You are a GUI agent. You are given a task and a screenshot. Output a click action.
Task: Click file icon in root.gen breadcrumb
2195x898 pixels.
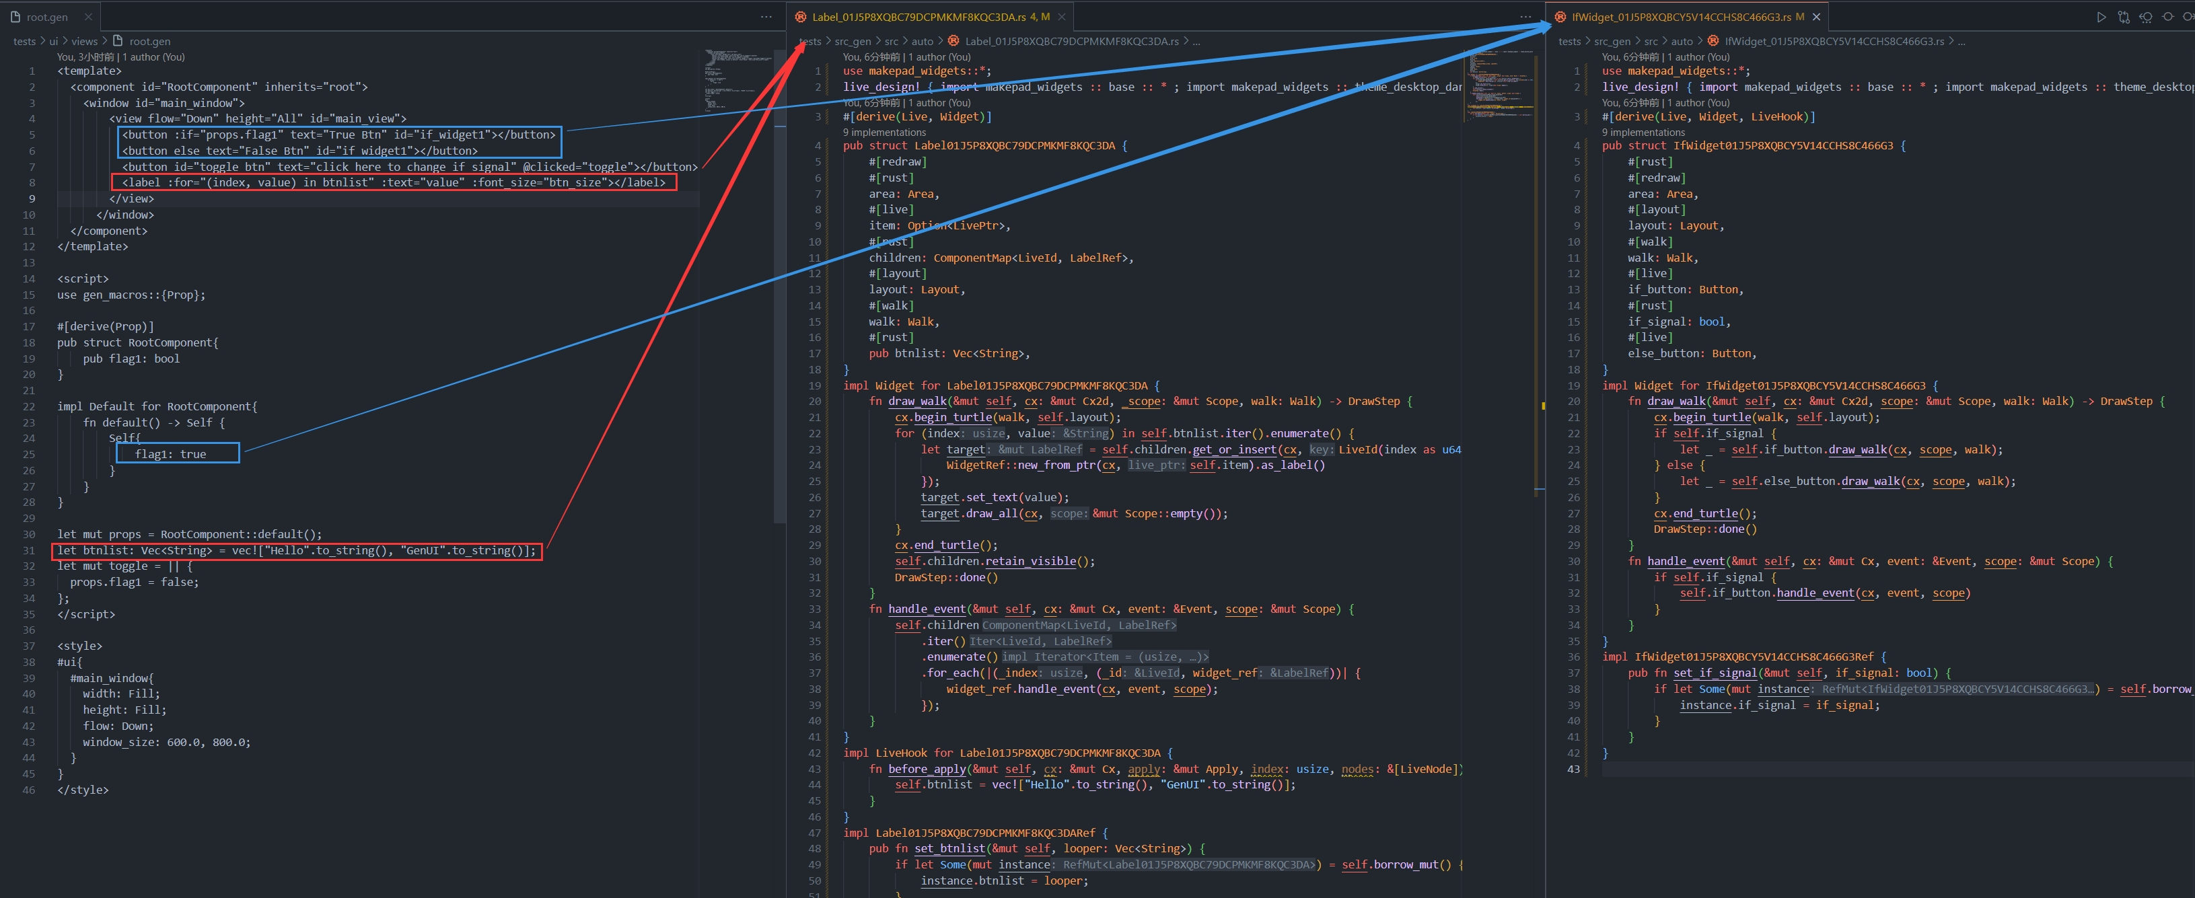coord(118,41)
